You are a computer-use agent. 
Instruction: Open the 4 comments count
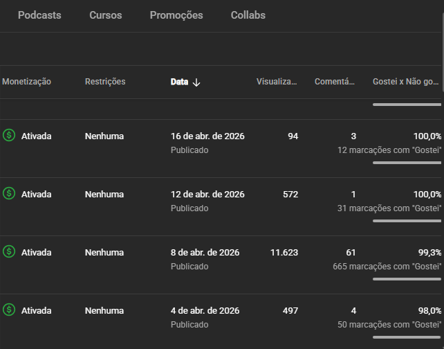click(353, 310)
